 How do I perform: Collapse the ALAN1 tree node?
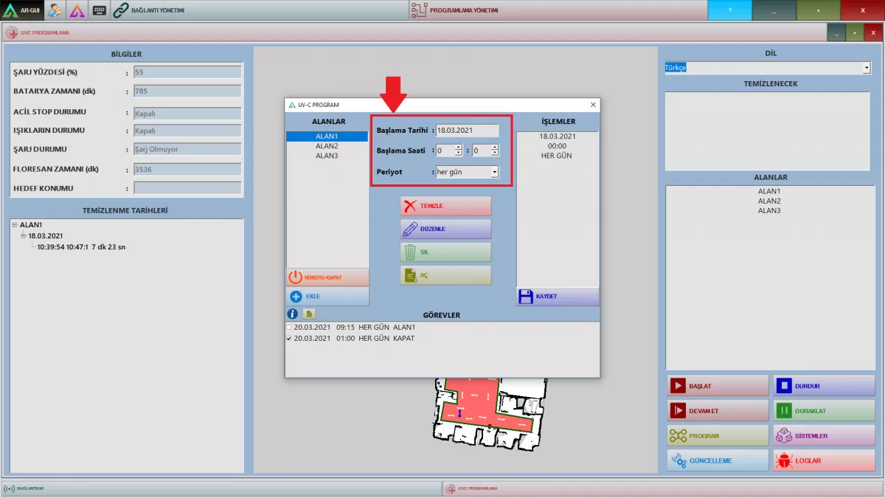point(15,225)
